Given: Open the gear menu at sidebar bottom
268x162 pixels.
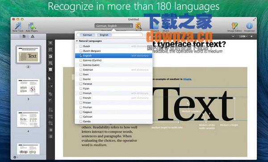Looking at the screenshot, I should click(15, 157).
